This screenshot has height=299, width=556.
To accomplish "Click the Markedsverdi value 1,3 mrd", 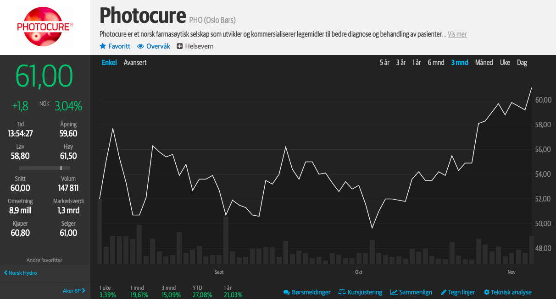I will (x=68, y=211).
